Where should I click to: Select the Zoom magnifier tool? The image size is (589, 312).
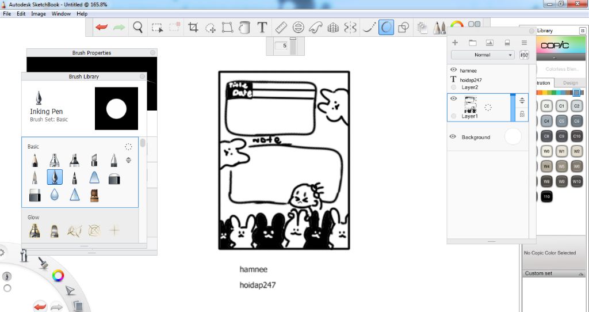click(x=138, y=28)
